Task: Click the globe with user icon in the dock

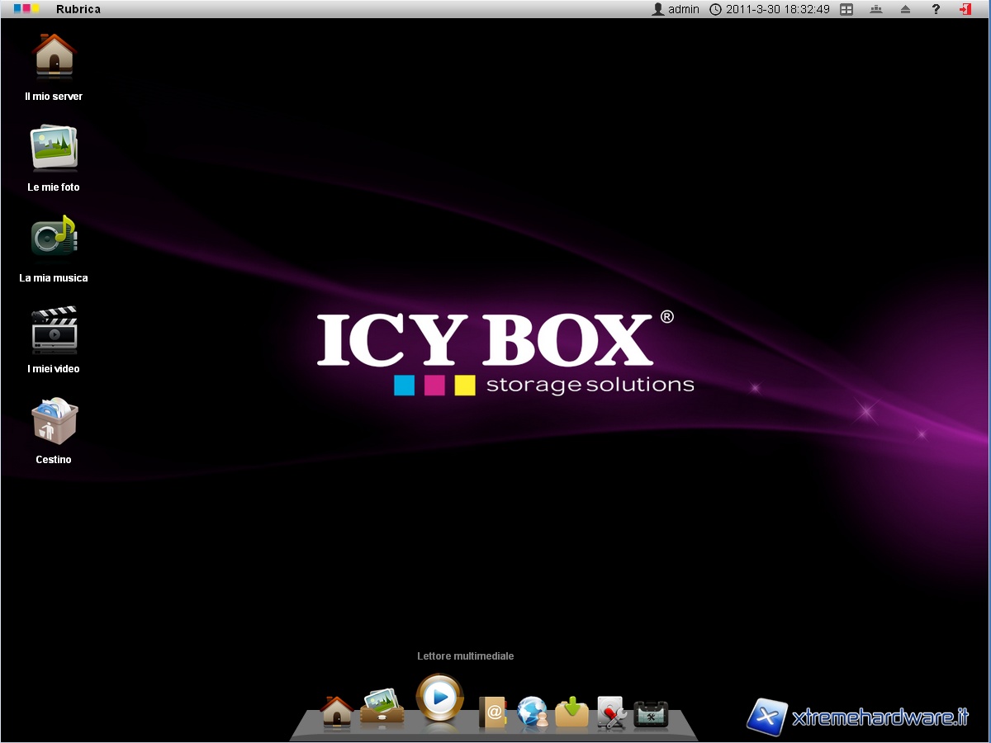Action: [x=533, y=712]
